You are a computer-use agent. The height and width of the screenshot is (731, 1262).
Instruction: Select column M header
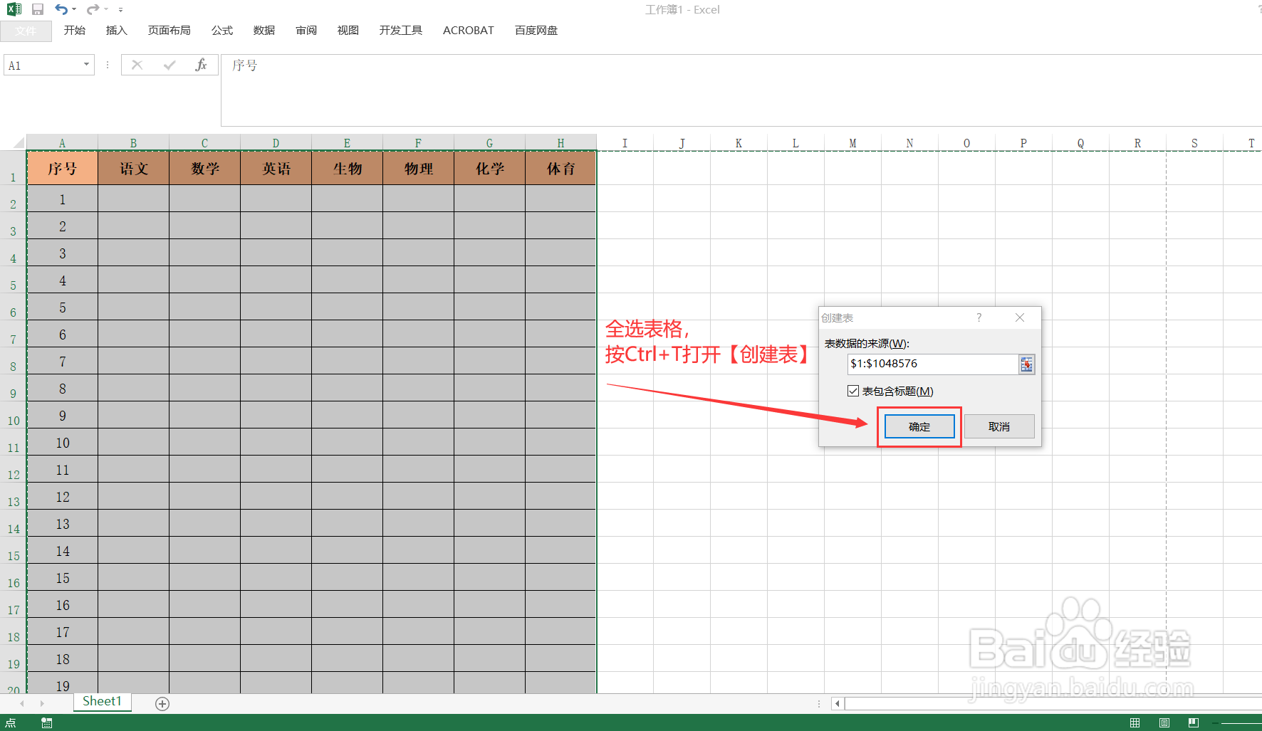852,143
